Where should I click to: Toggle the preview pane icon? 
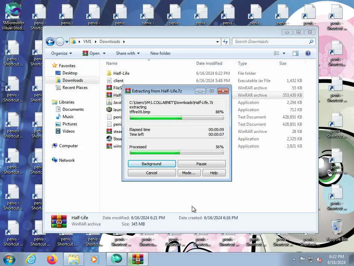pos(296,53)
